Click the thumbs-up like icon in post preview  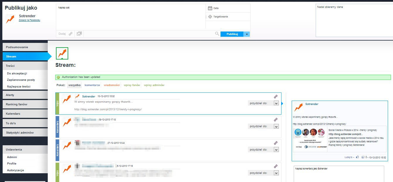[x=357, y=157]
